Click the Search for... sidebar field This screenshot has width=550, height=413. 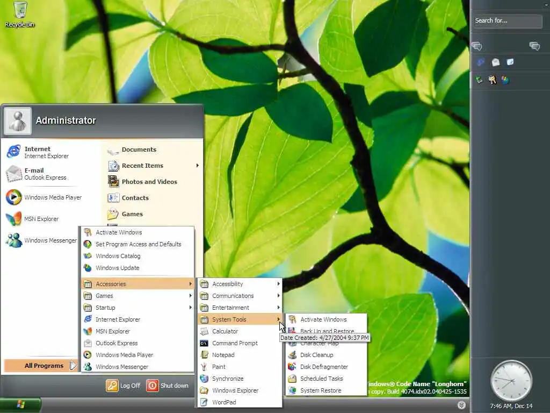(x=507, y=21)
